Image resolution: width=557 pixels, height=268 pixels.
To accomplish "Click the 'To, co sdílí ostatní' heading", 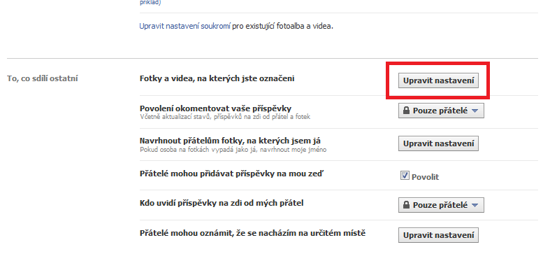I will [42, 78].
